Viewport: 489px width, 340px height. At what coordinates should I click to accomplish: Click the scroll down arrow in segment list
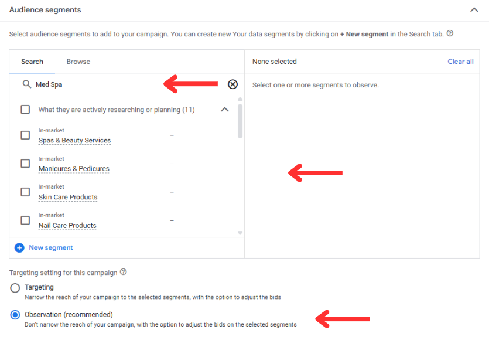pos(240,233)
